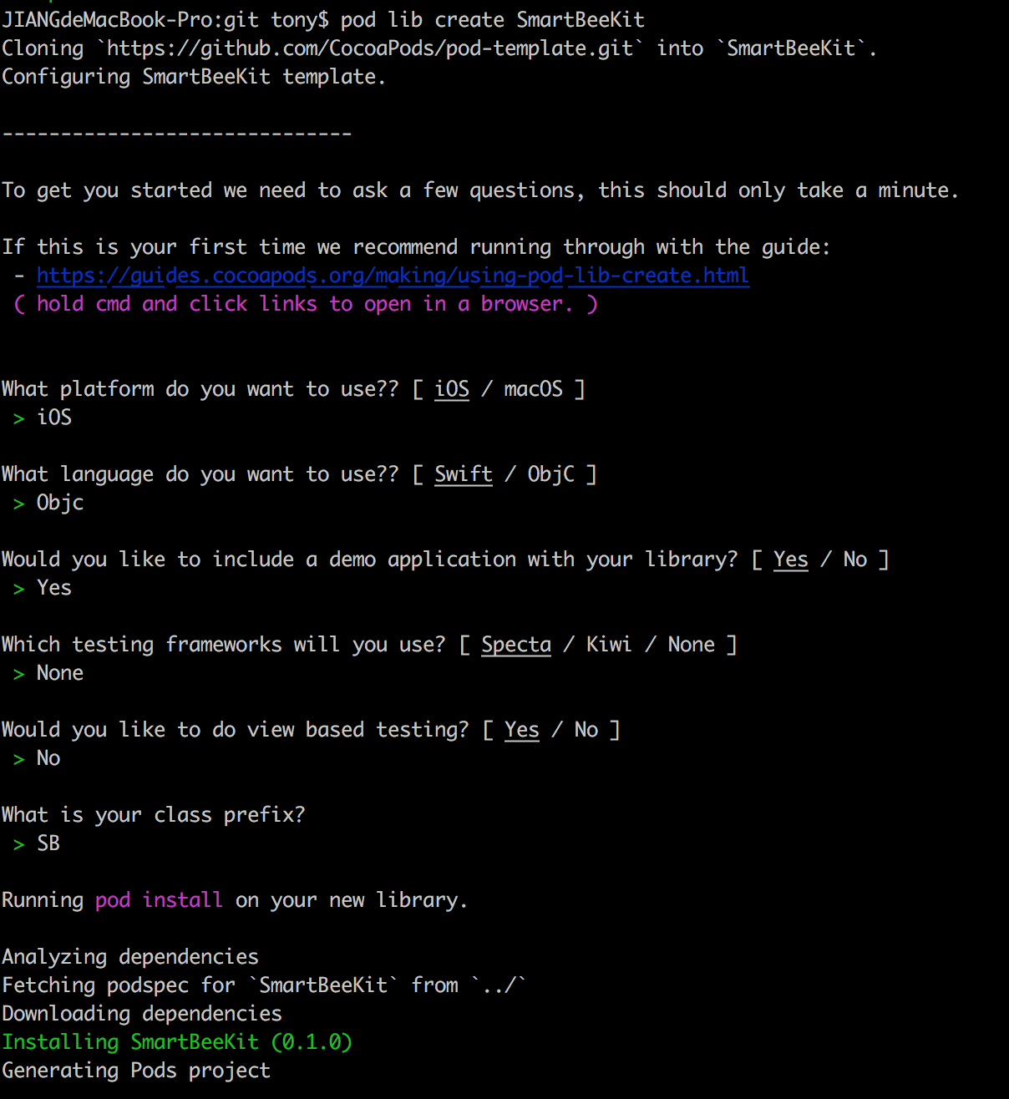Select No option for demo application
The height and width of the screenshot is (1099, 1009).
click(x=855, y=560)
